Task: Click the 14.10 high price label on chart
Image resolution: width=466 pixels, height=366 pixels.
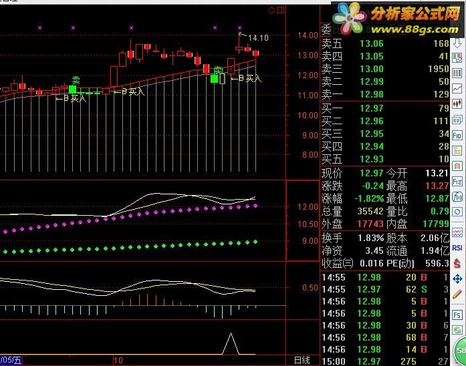Action: coord(258,38)
